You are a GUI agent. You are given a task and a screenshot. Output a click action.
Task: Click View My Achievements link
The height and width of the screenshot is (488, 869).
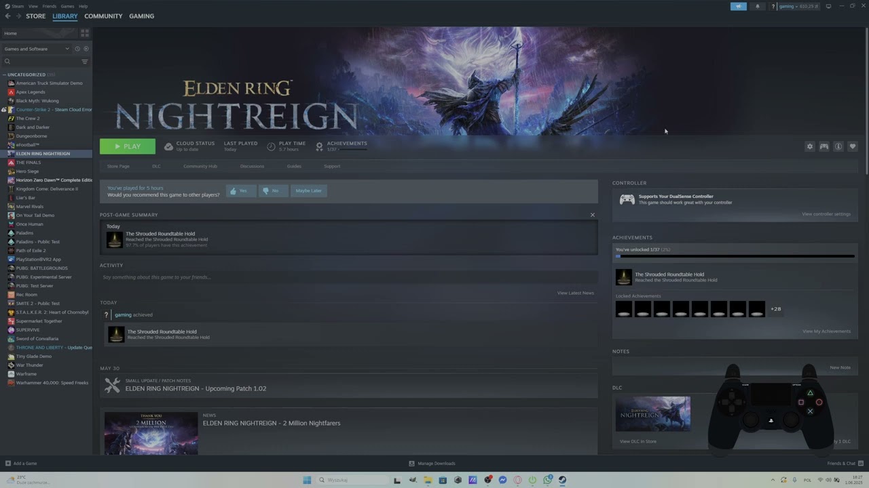tap(826, 331)
